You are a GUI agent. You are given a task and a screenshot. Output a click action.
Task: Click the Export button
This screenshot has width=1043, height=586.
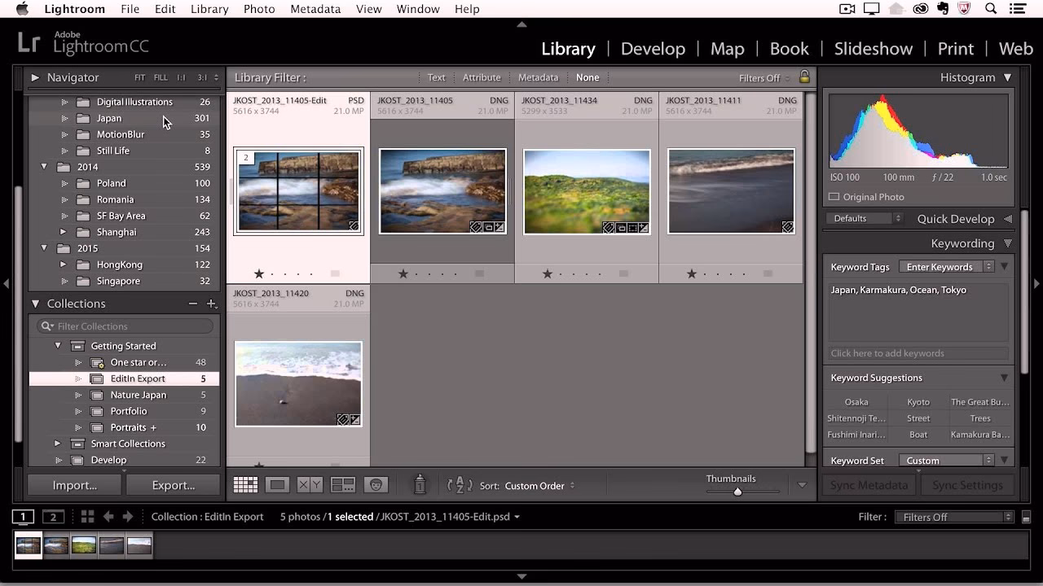[x=173, y=484]
